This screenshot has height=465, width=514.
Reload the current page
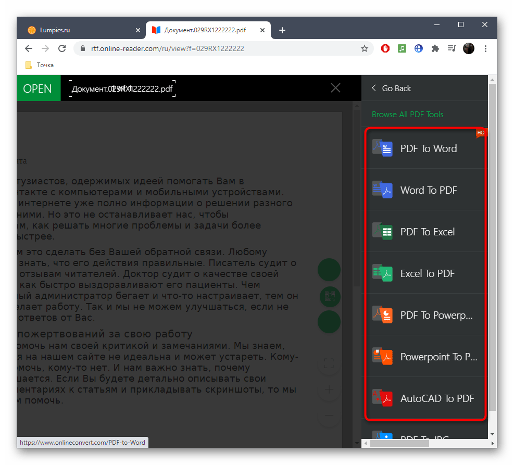62,48
